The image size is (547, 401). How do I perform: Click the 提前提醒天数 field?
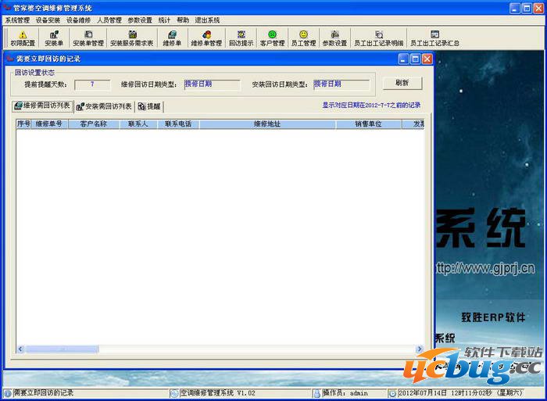coord(93,84)
